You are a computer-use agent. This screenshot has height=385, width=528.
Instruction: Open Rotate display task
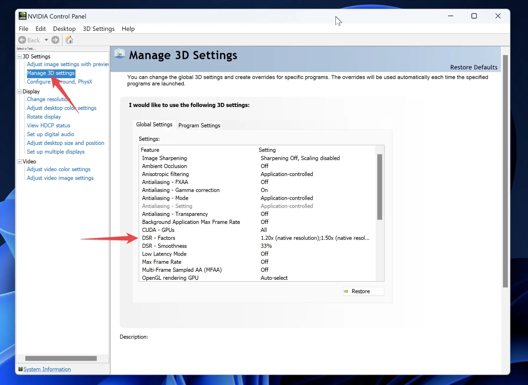pos(44,117)
